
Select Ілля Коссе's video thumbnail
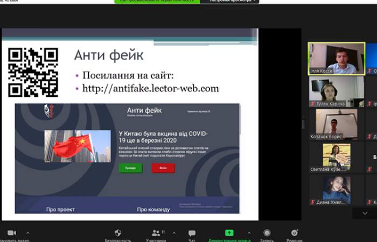332,59
